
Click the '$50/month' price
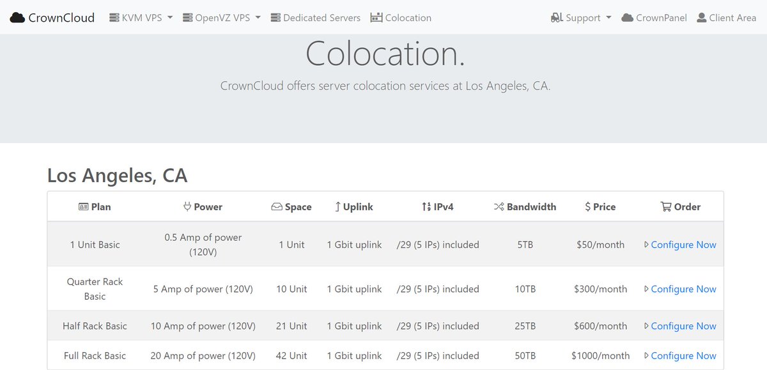coord(601,245)
